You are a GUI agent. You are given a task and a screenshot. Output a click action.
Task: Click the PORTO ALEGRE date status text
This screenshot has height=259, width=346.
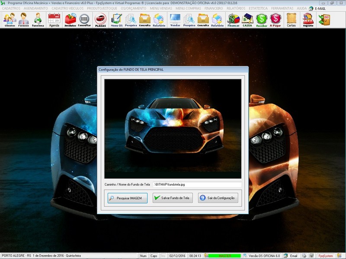click(x=41, y=256)
